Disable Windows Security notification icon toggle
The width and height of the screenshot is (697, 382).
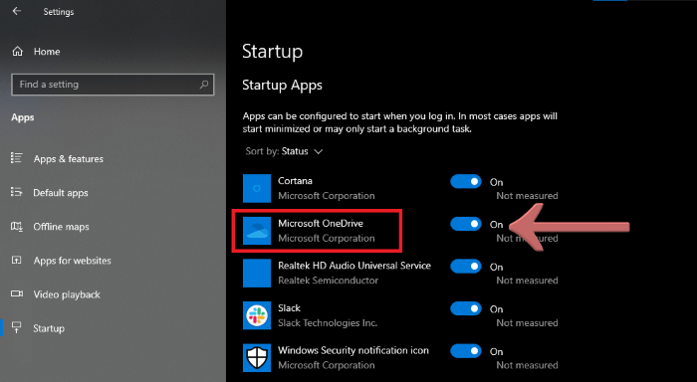point(465,351)
